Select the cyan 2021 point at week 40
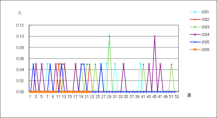 [x=140, y=64]
